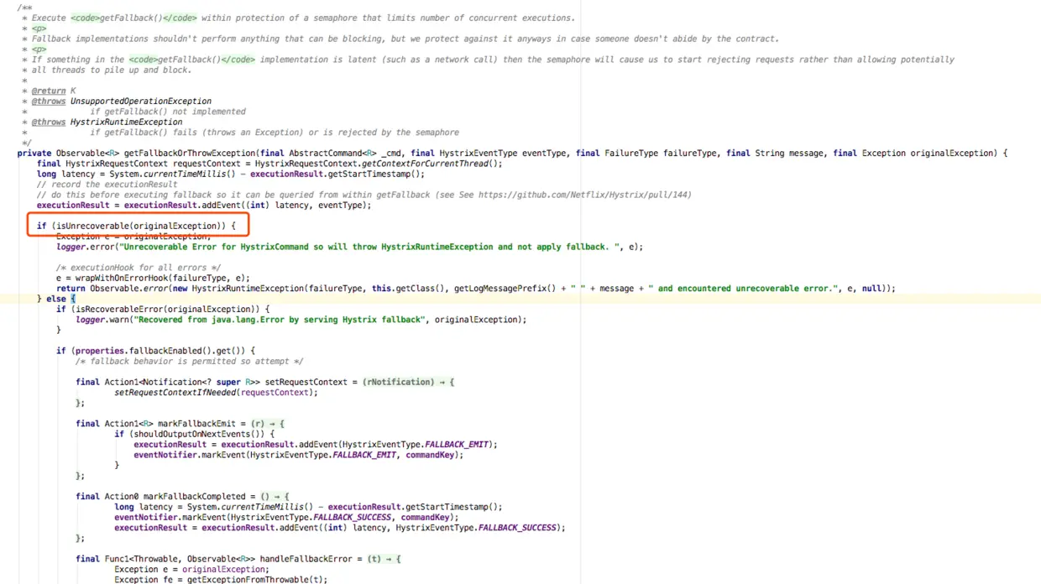Click FALLBACK_SUCCESS in the eventNotifier.markEvent line
1041x584 pixels.
tap(352, 518)
